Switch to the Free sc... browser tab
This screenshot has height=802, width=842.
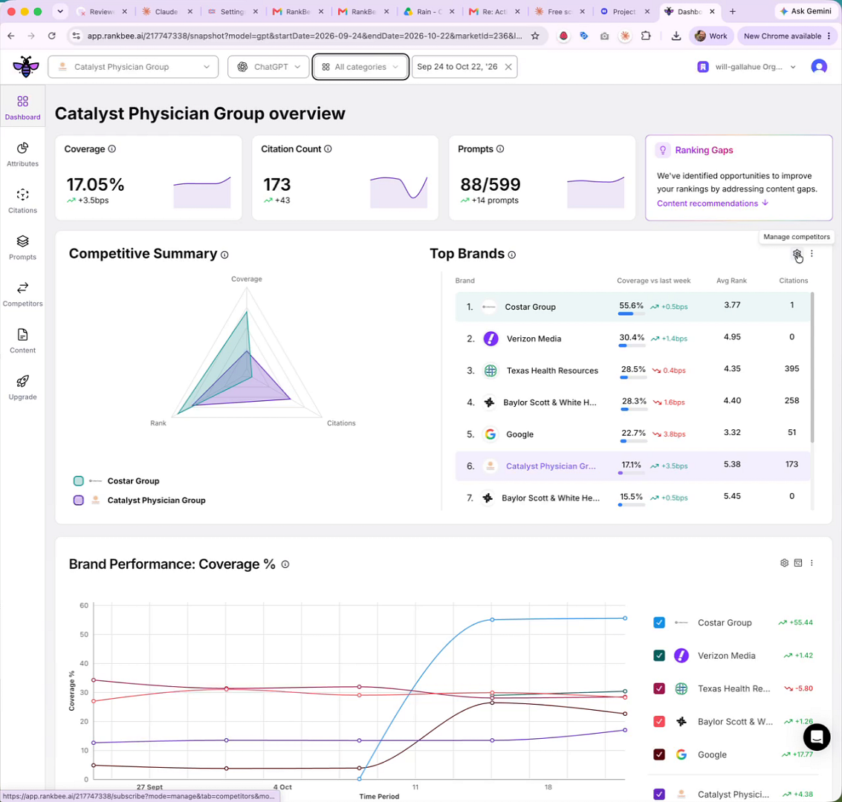[x=560, y=11]
